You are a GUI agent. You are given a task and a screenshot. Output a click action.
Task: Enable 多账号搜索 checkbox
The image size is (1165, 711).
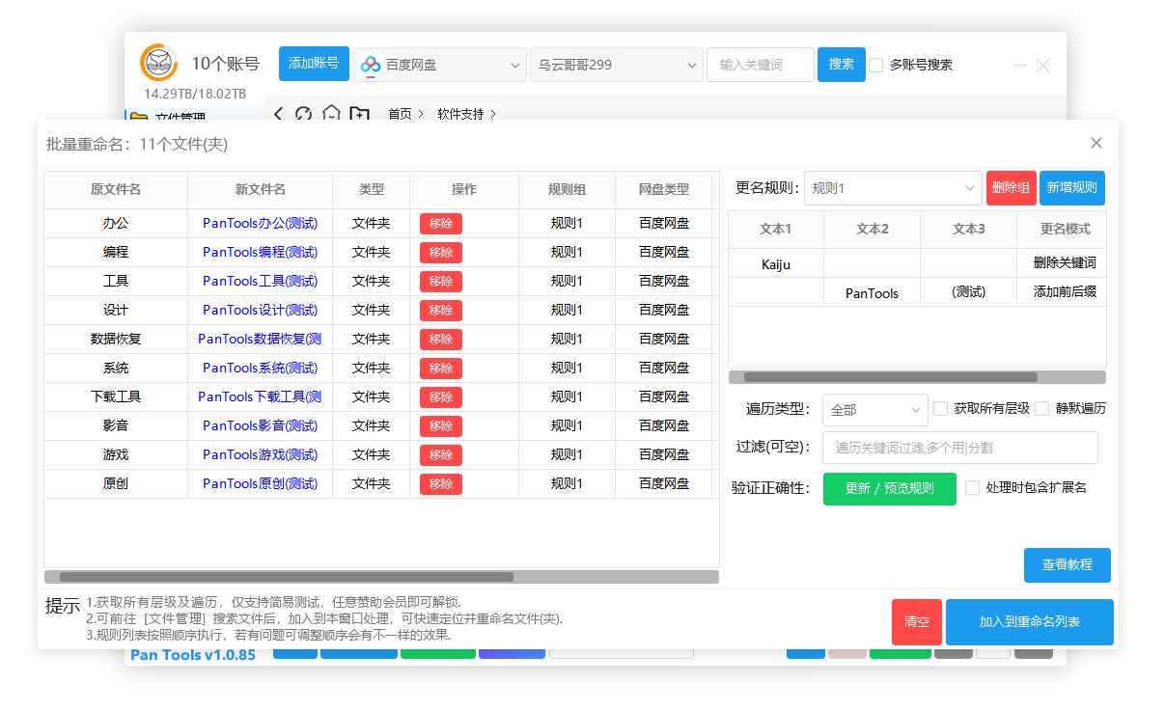(875, 65)
